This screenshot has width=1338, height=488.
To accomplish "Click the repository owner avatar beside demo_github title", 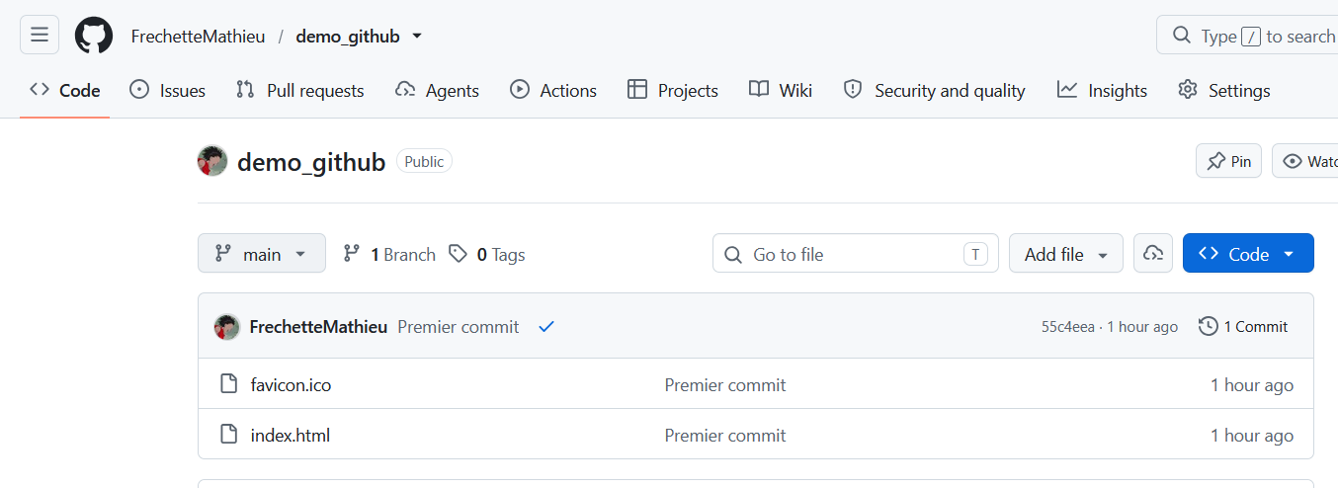I will (212, 161).
